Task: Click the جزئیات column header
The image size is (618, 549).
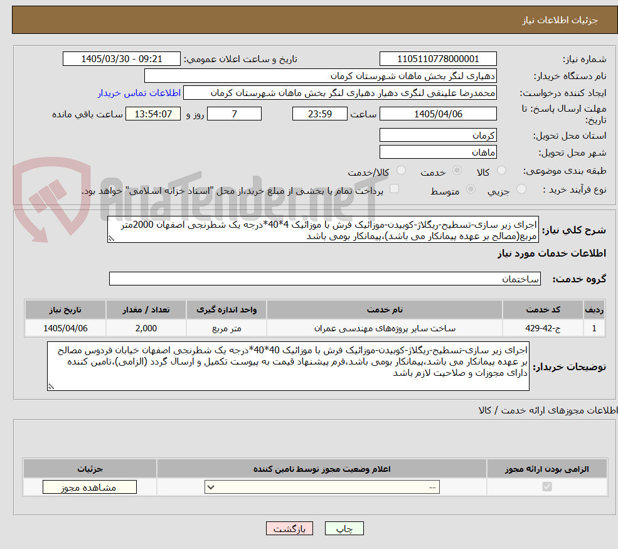Action: (90, 469)
